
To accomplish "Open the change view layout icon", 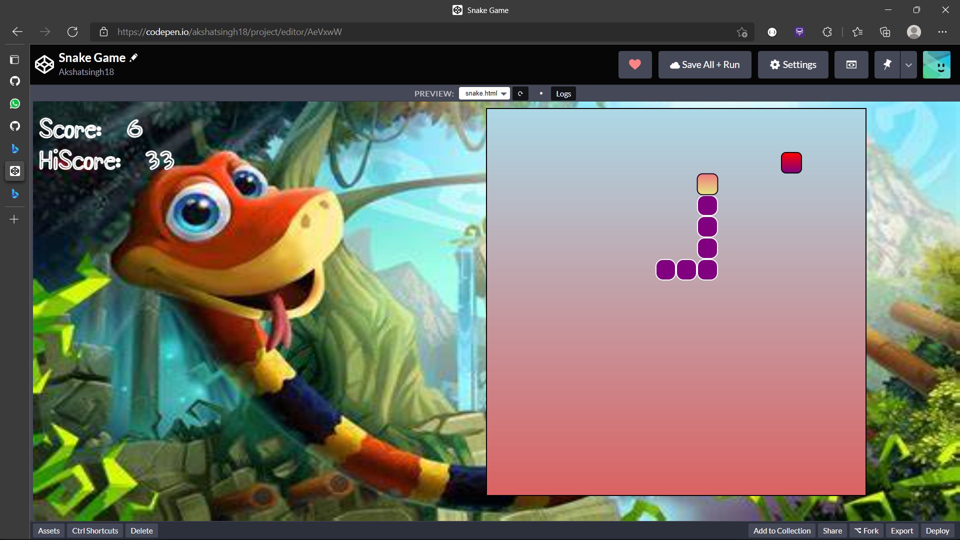I will click(851, 64).
